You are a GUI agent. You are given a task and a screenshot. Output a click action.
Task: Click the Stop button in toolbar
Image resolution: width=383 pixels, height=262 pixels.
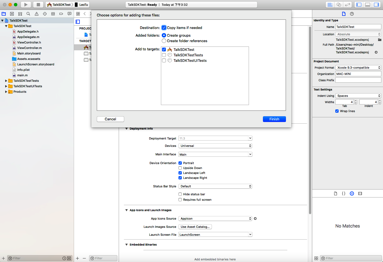point(38,5)
